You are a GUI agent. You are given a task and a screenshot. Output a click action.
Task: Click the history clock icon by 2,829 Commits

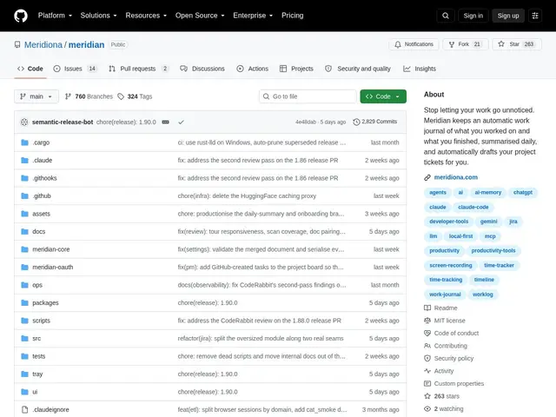coord(356,122)
